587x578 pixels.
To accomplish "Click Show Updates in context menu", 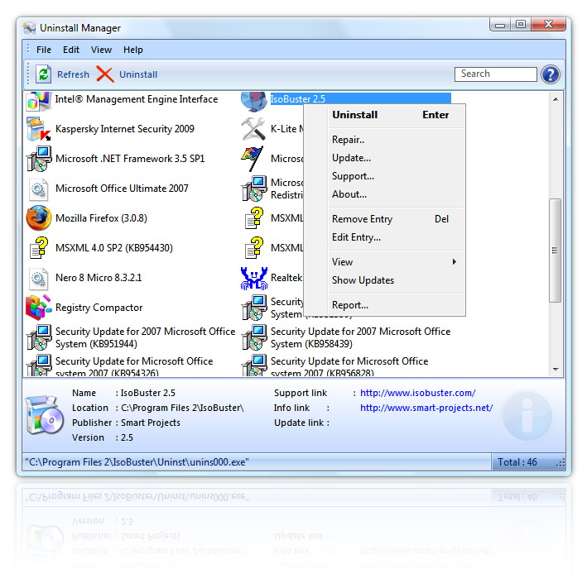I will pyautogui.click(x=363, y=280).
